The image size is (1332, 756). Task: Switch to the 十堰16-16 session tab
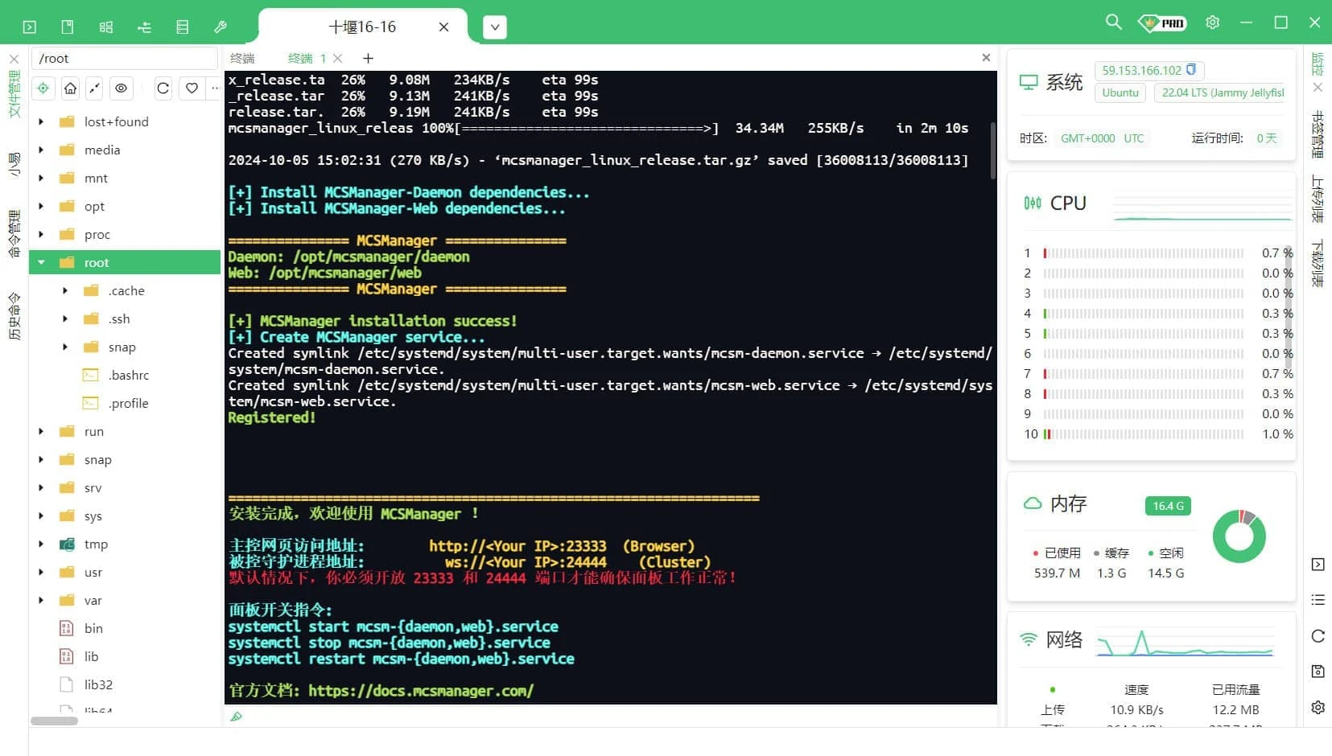click(362, 27)
